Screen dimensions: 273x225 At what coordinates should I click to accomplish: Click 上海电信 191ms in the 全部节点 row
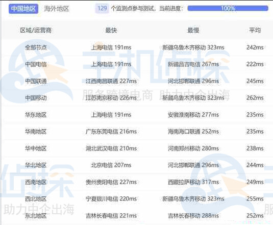(x=111, y=47)
